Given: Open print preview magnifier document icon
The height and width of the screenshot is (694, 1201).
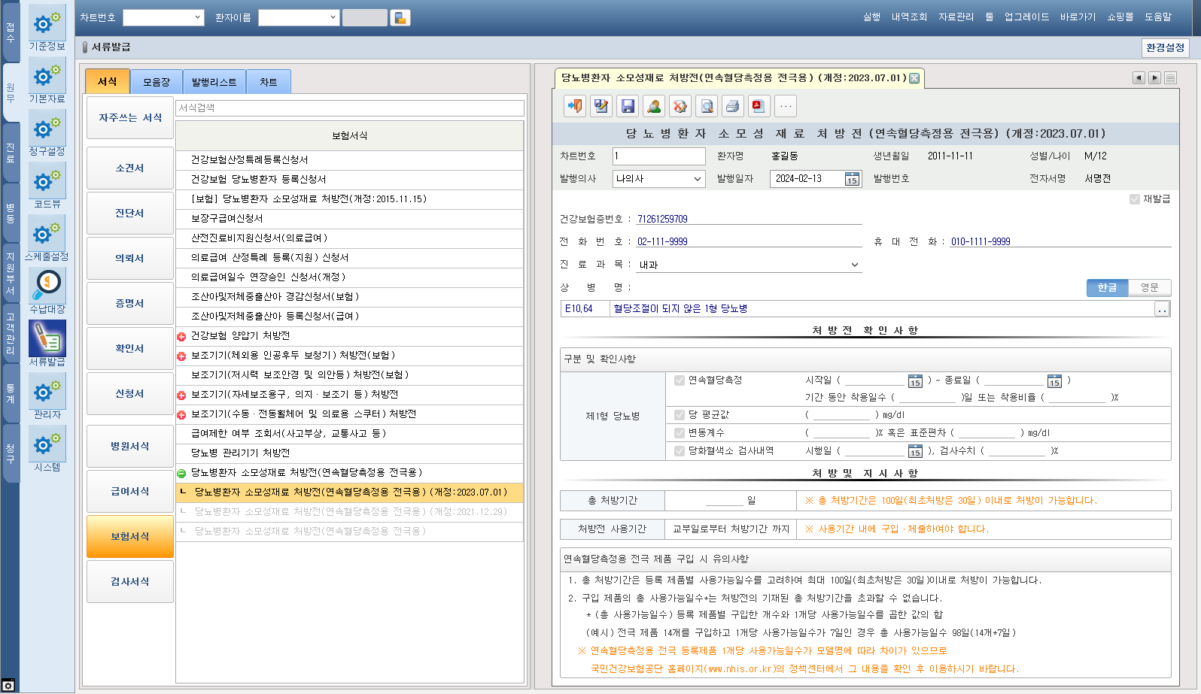Looking at the screenshot, I should [x=707, y=107].
